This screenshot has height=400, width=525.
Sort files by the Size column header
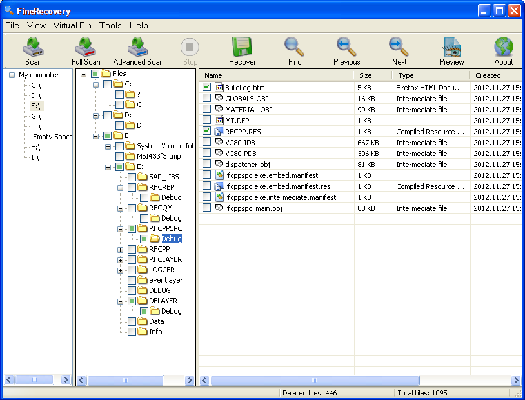click(x=365, y=75)
